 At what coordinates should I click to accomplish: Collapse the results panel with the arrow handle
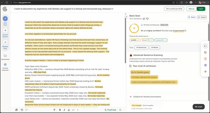[126, 17]
